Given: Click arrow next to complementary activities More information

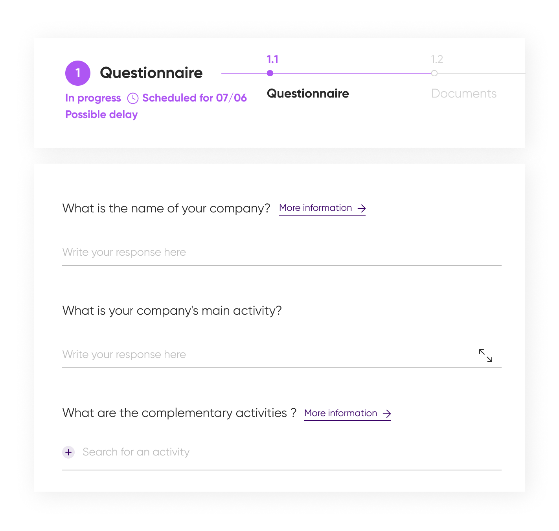Looking at the screenshot, I should tap(387, 413).
